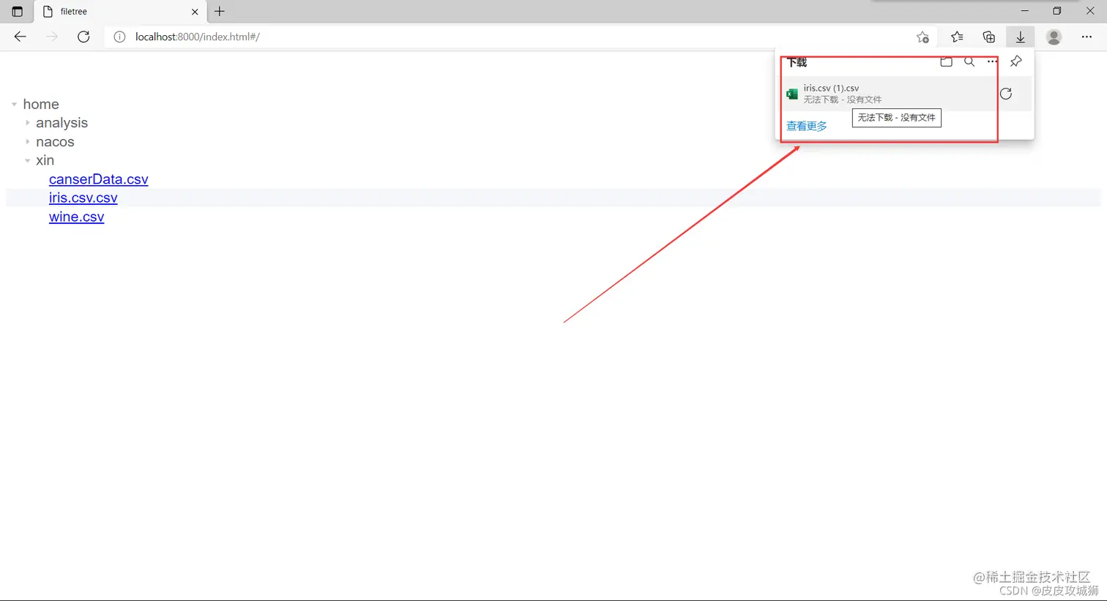Search downloads in the panel
Image resolution: width=1107 pixels, height=601 pixels.
969,62
